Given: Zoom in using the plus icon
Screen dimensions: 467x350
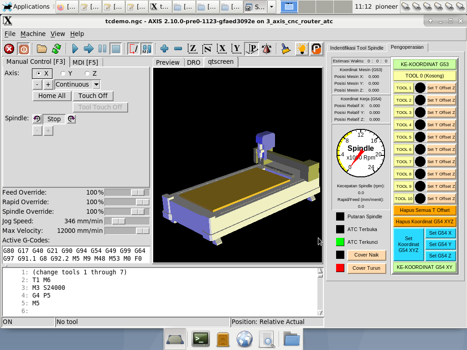Looking at the screenshot, I should [164, 49].
